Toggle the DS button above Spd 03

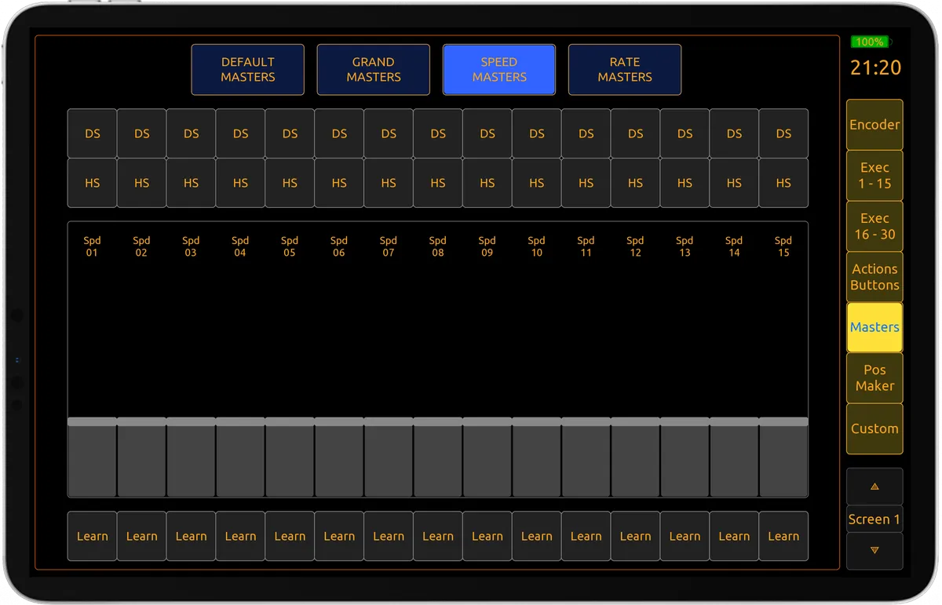pyautogui.click(x=192, y=134)
